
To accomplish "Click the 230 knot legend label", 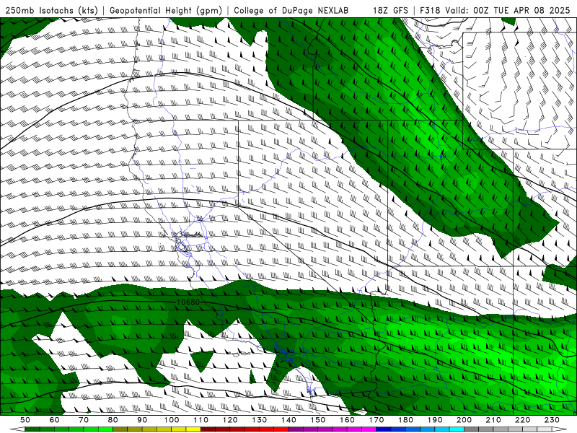I will (x=552, y=420).
